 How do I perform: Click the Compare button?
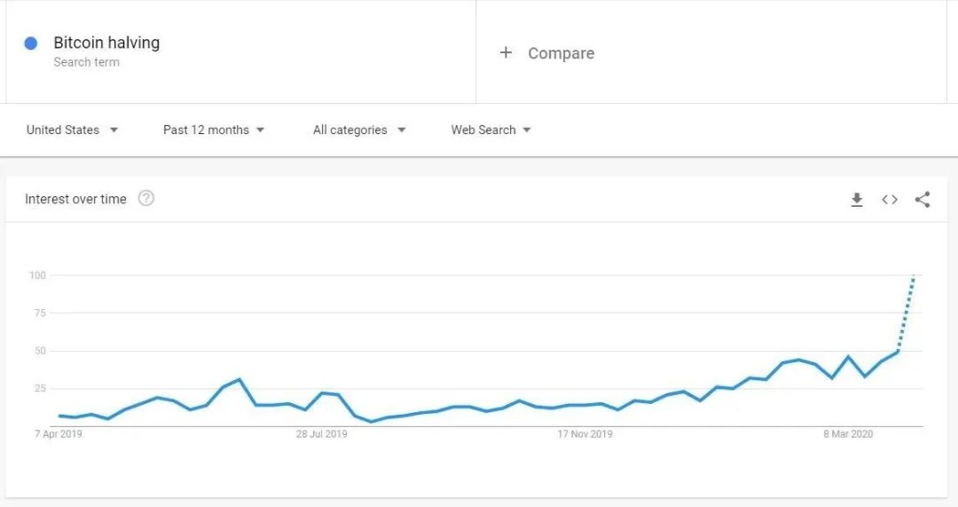[546, 53]
